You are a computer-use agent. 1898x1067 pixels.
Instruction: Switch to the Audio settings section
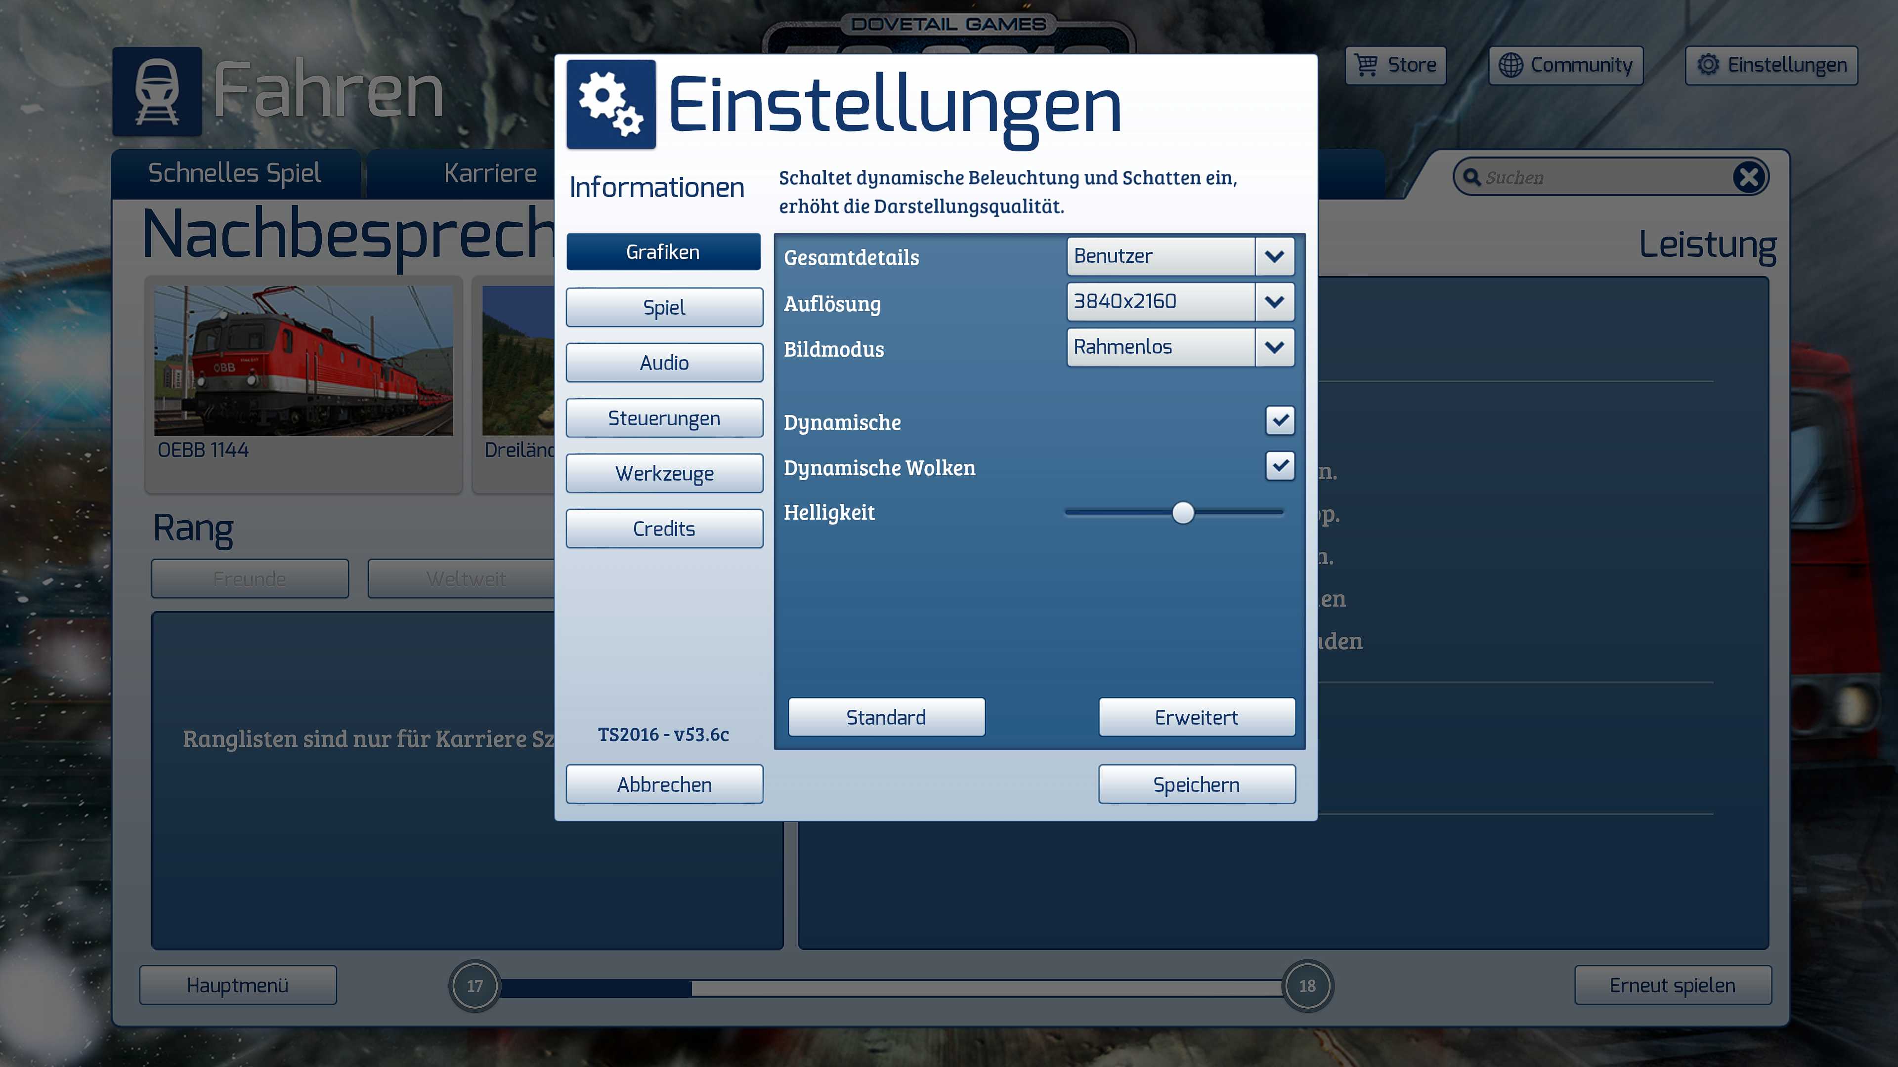[664, 363]
